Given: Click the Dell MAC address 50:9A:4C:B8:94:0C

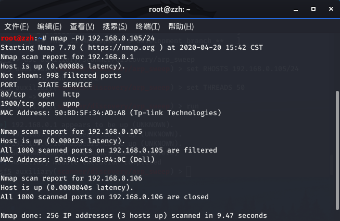Looking at the screenshot, I should (x=82, y=159).
